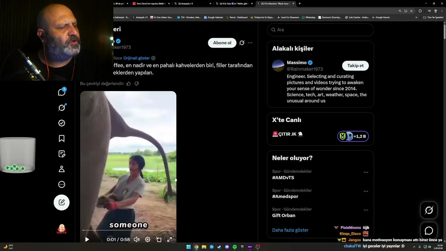
Task: Open the browser extensions puzzle icon
Action: 420,11
